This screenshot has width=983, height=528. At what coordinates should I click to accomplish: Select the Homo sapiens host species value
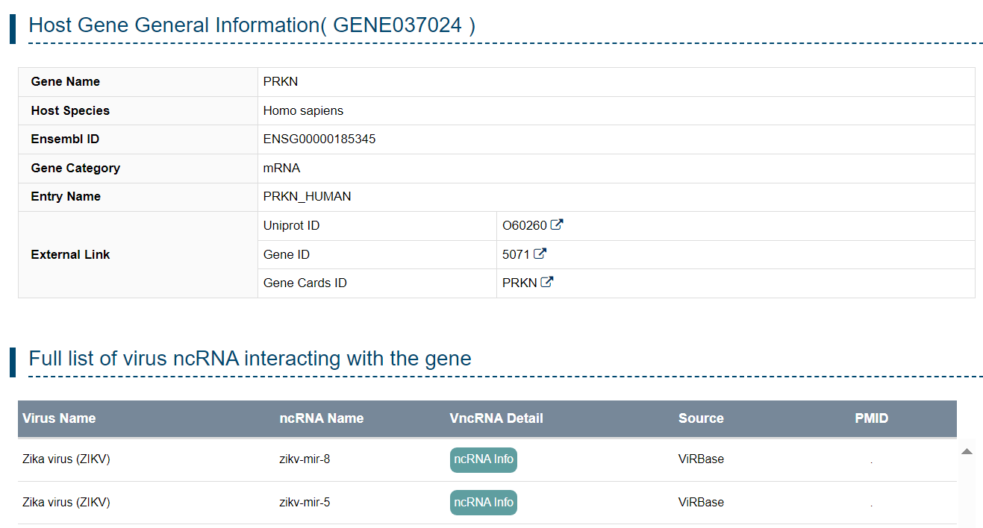(303, 110)
